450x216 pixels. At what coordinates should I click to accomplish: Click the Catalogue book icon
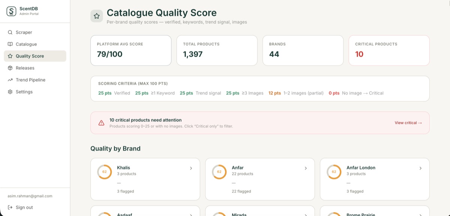pyautogui.click(x=10, y=44)
